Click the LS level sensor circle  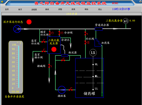pyautogui.click(x=93, y=53)
